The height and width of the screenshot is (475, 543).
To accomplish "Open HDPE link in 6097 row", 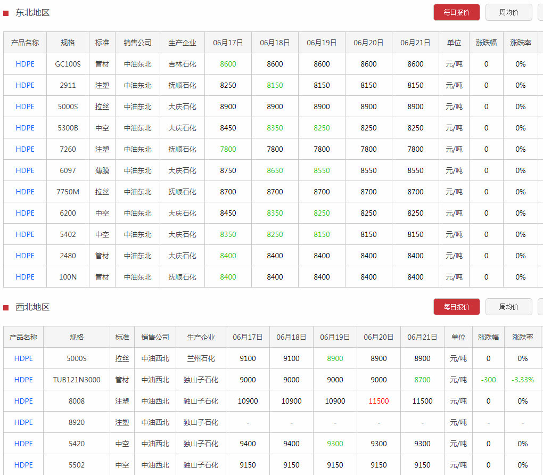I will click(x=25, y=170).
